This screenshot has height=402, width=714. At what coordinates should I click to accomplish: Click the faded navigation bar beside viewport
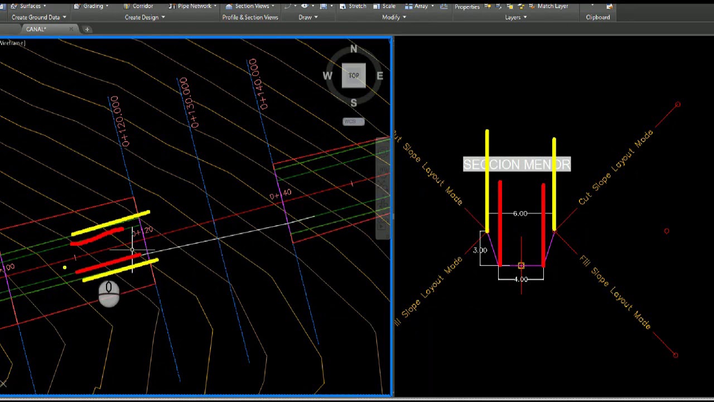pyautogui.click(x=383, y=189)
